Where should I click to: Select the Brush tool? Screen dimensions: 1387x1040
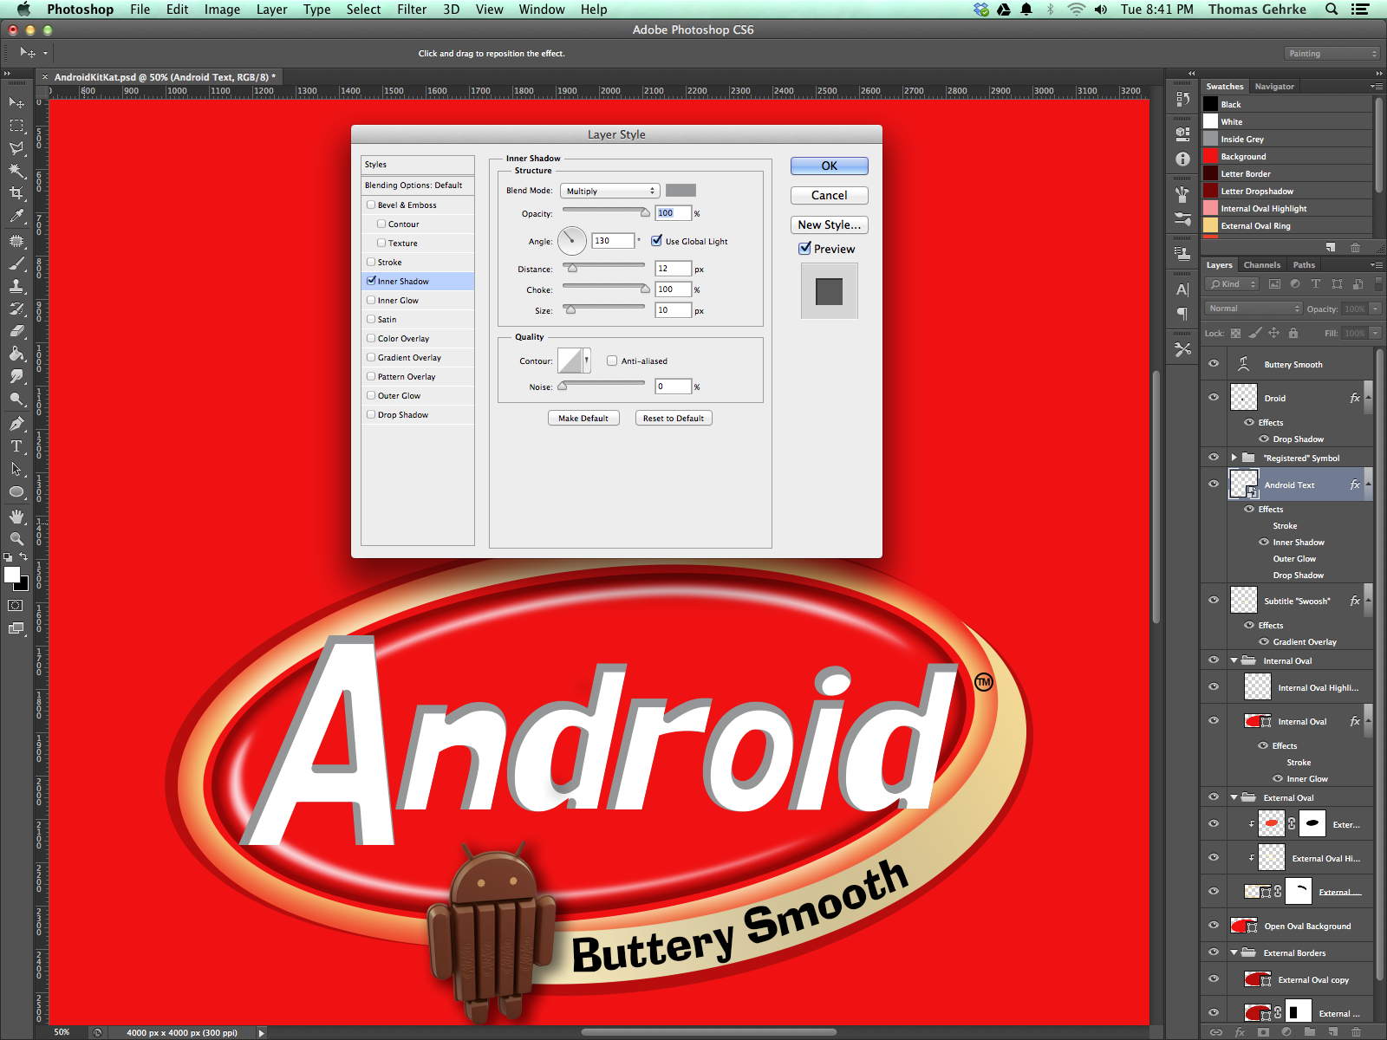point(16,263)
